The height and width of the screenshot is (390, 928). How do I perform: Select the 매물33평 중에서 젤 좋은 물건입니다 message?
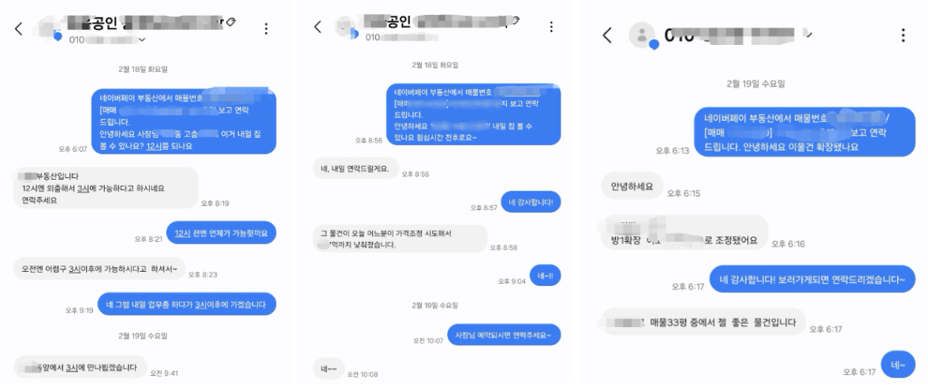point(704,322)
